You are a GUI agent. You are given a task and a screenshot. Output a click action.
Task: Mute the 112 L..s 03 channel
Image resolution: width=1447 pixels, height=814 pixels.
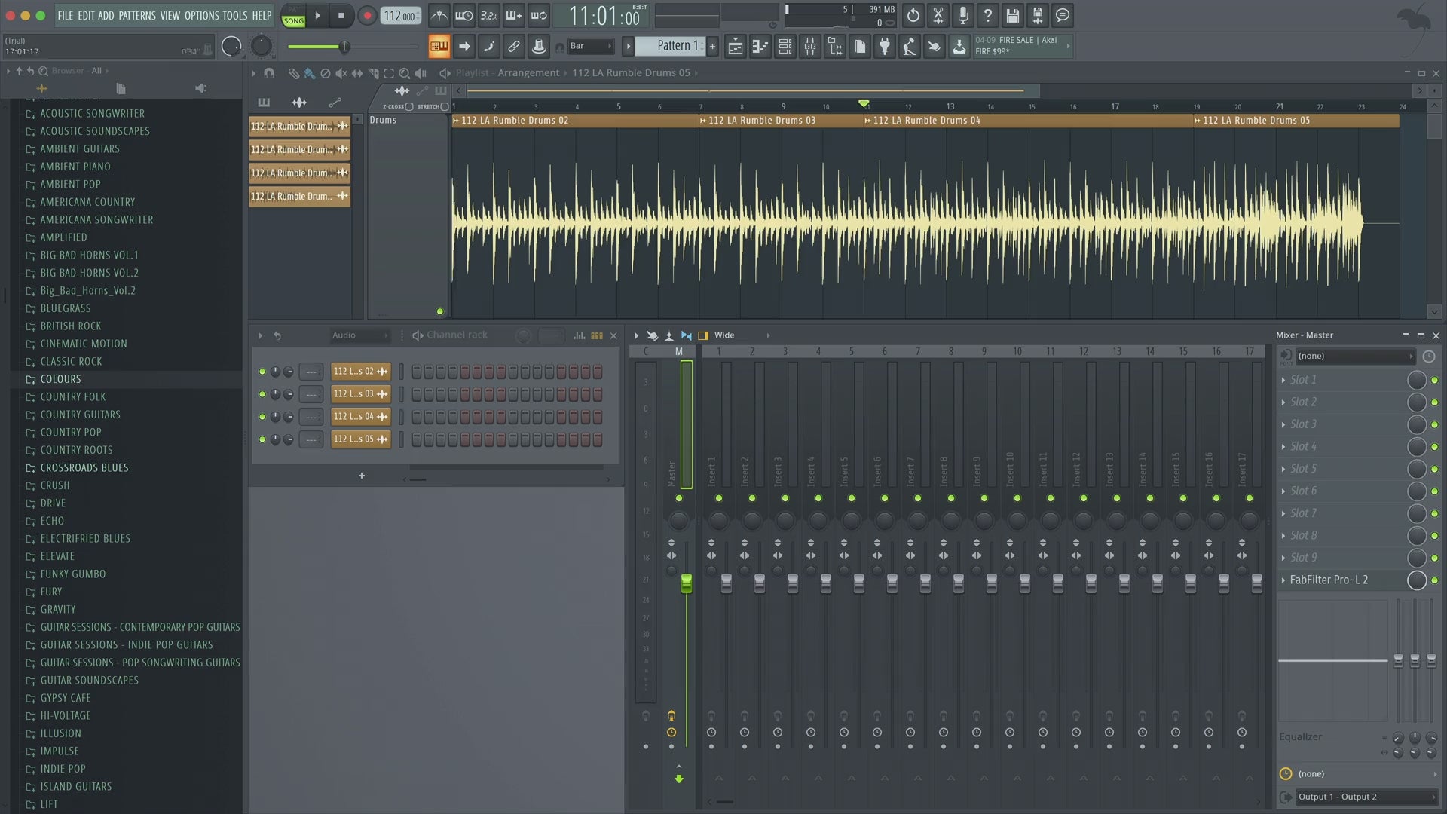tap(262, 394)
